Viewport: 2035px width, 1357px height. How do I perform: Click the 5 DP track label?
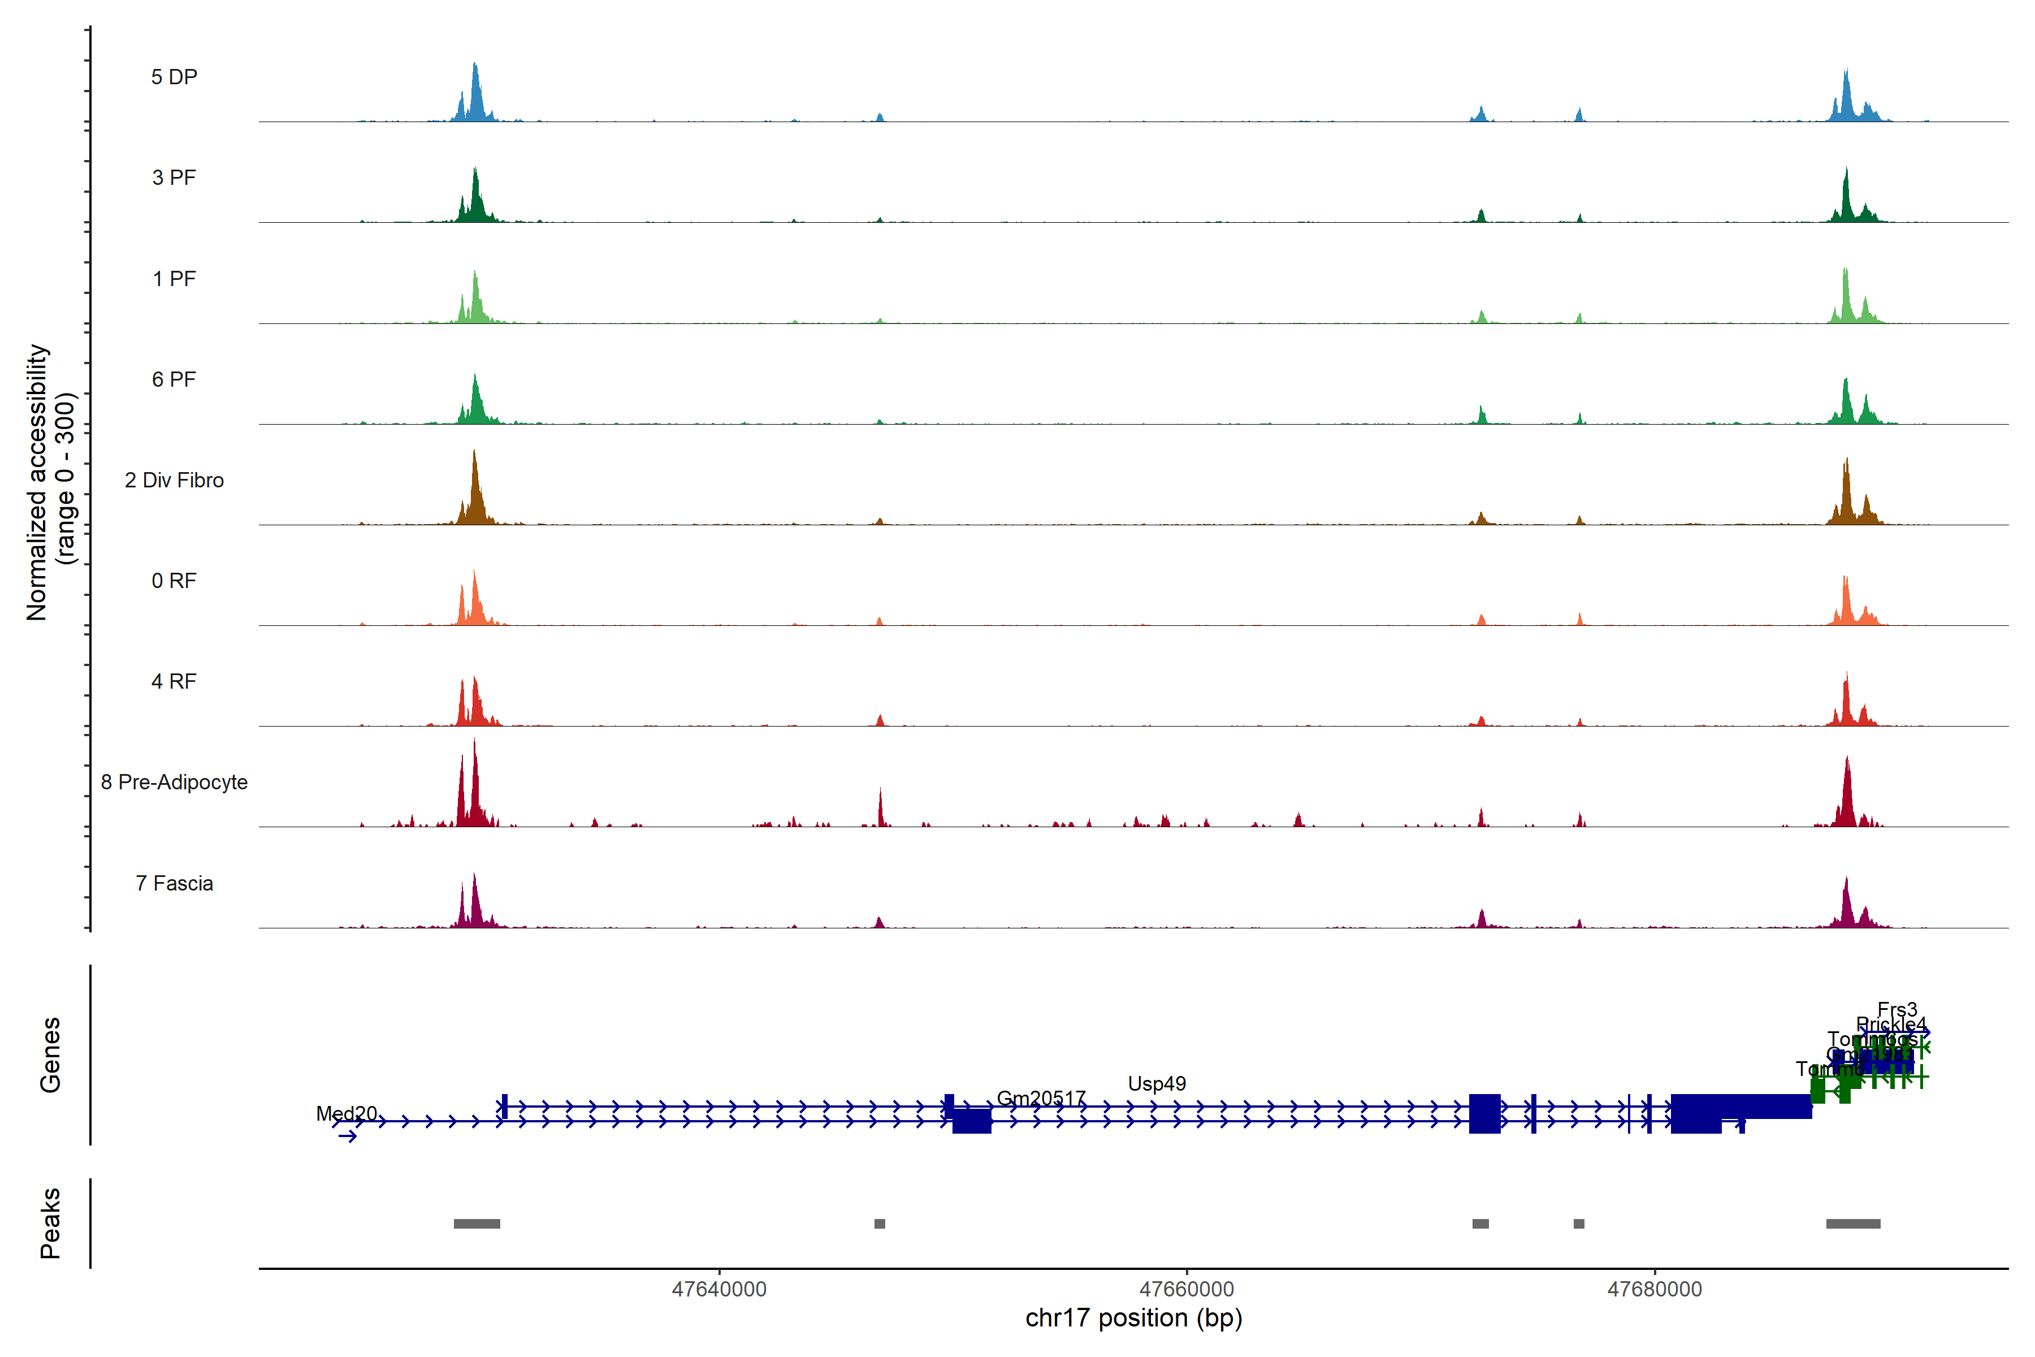coord(174,77)
